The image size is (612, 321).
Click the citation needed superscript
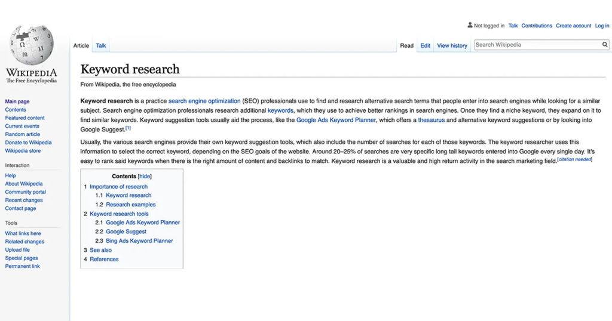(574, 159)
